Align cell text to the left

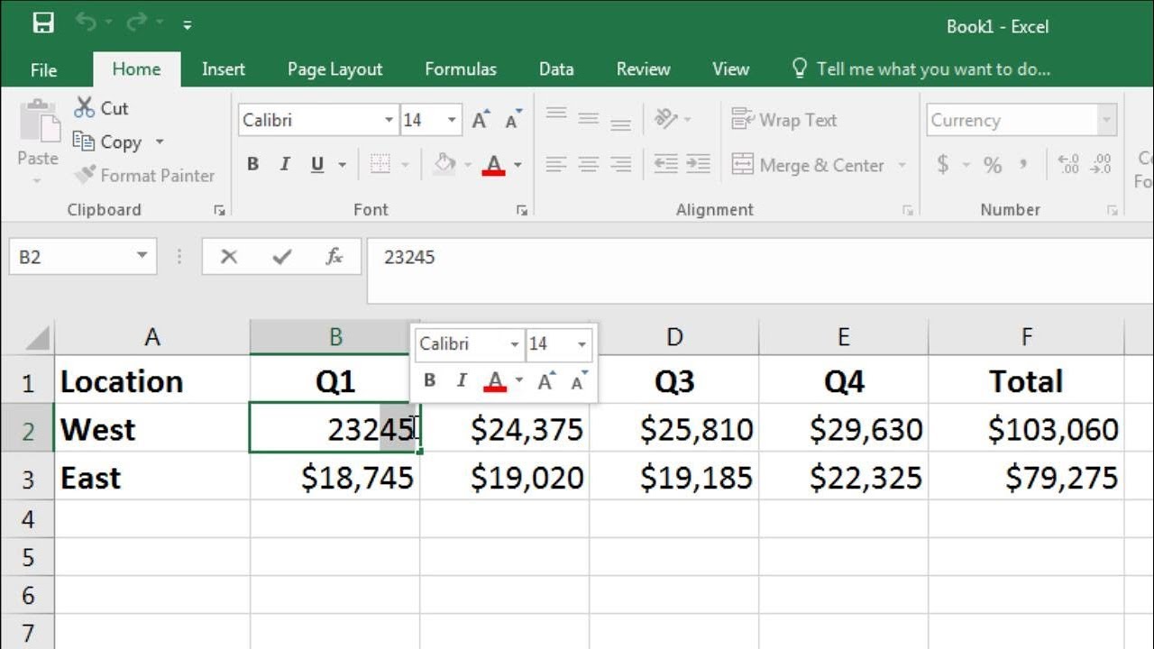[x=556, y=164]
